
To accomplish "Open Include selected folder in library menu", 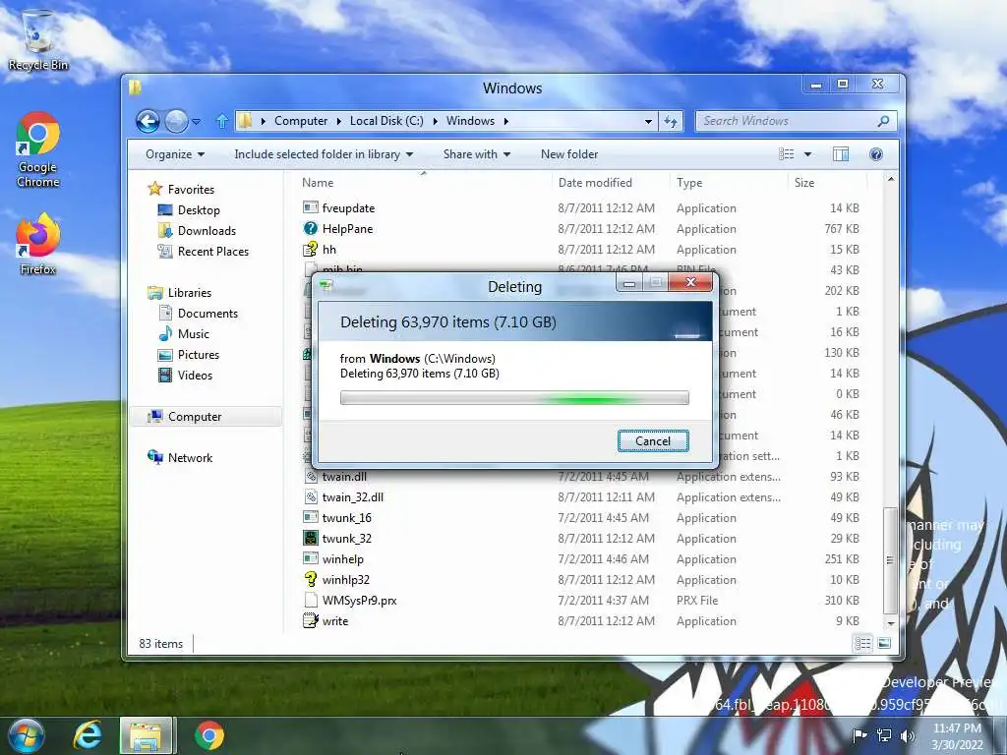I will click(324, 154).
